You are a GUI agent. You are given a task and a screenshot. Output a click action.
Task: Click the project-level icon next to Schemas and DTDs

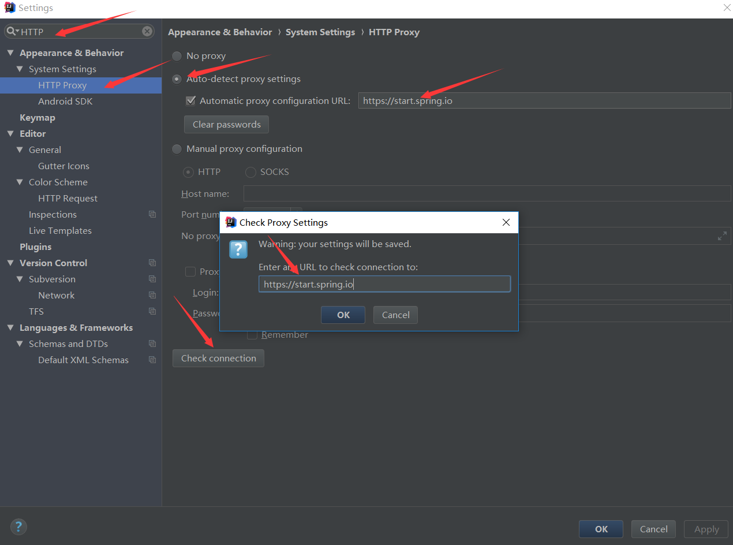(152, 344)
